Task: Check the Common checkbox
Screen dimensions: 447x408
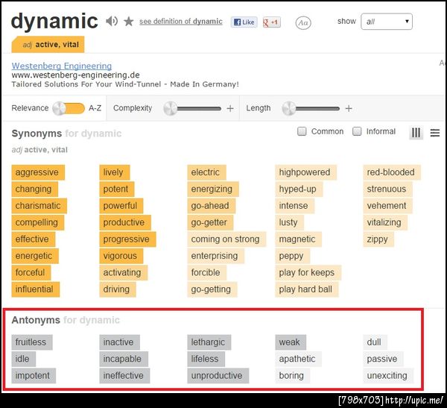Action: pyautogui.click(x=302, y=131)
